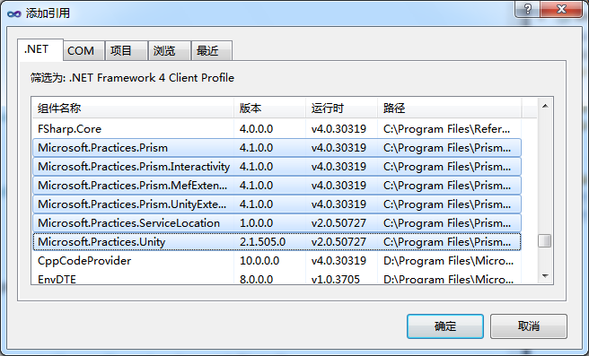589x356 pixels.
Task: Select the CppCodeProvider row
Action: pos(277,261)
